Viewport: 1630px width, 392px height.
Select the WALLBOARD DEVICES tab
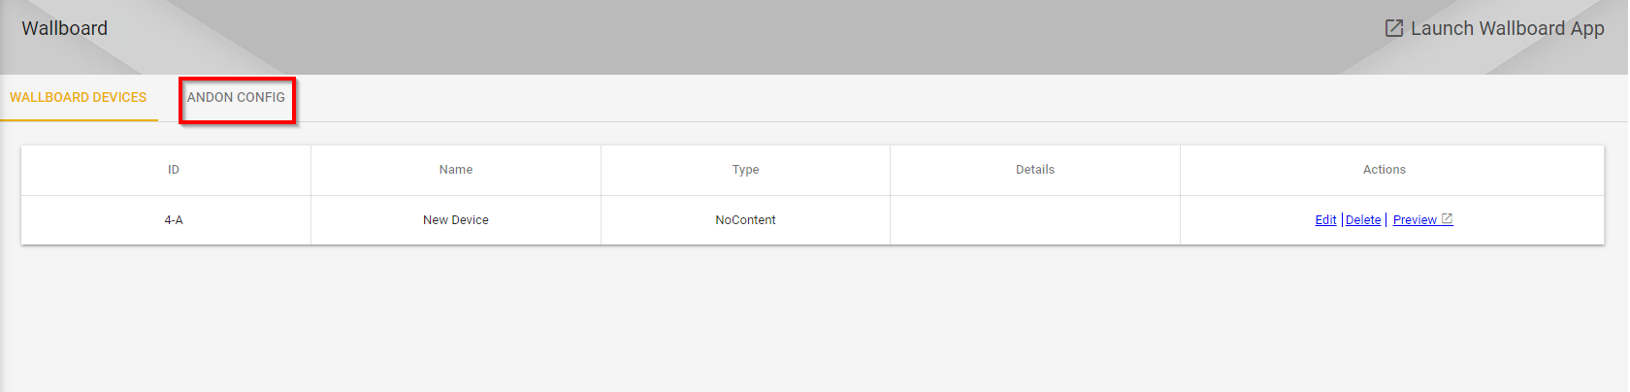79,97
